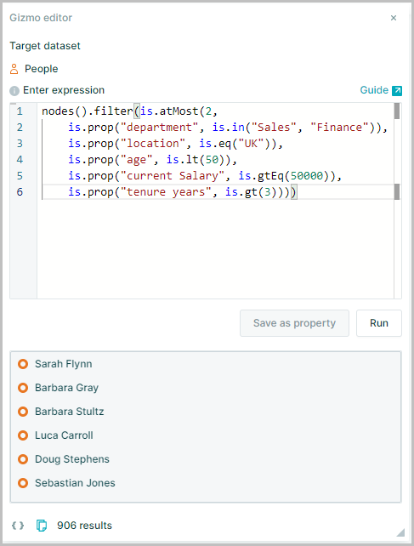Image resolution: width=414 pixels, height=546 pixels.
Task: Click the orange node icon beside Barbara Stultz
Action: (23, 412)
